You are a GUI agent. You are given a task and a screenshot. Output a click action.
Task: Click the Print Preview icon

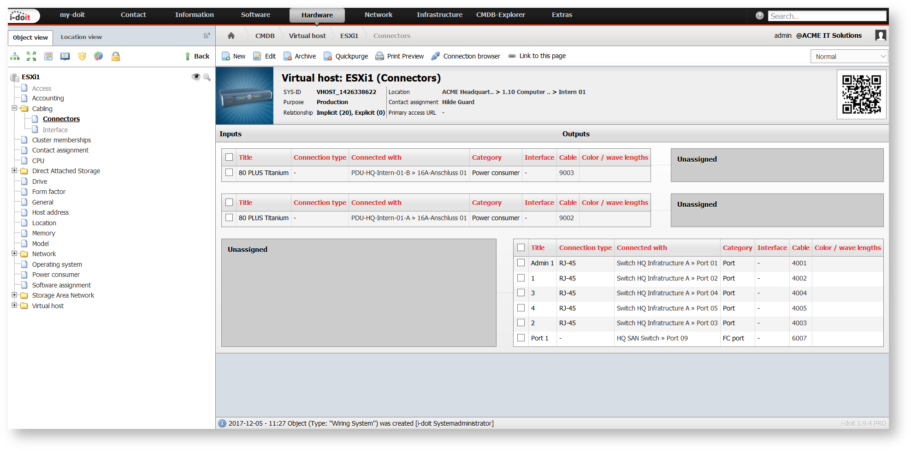379,56
